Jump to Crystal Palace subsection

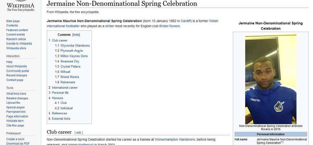point(70,67)
